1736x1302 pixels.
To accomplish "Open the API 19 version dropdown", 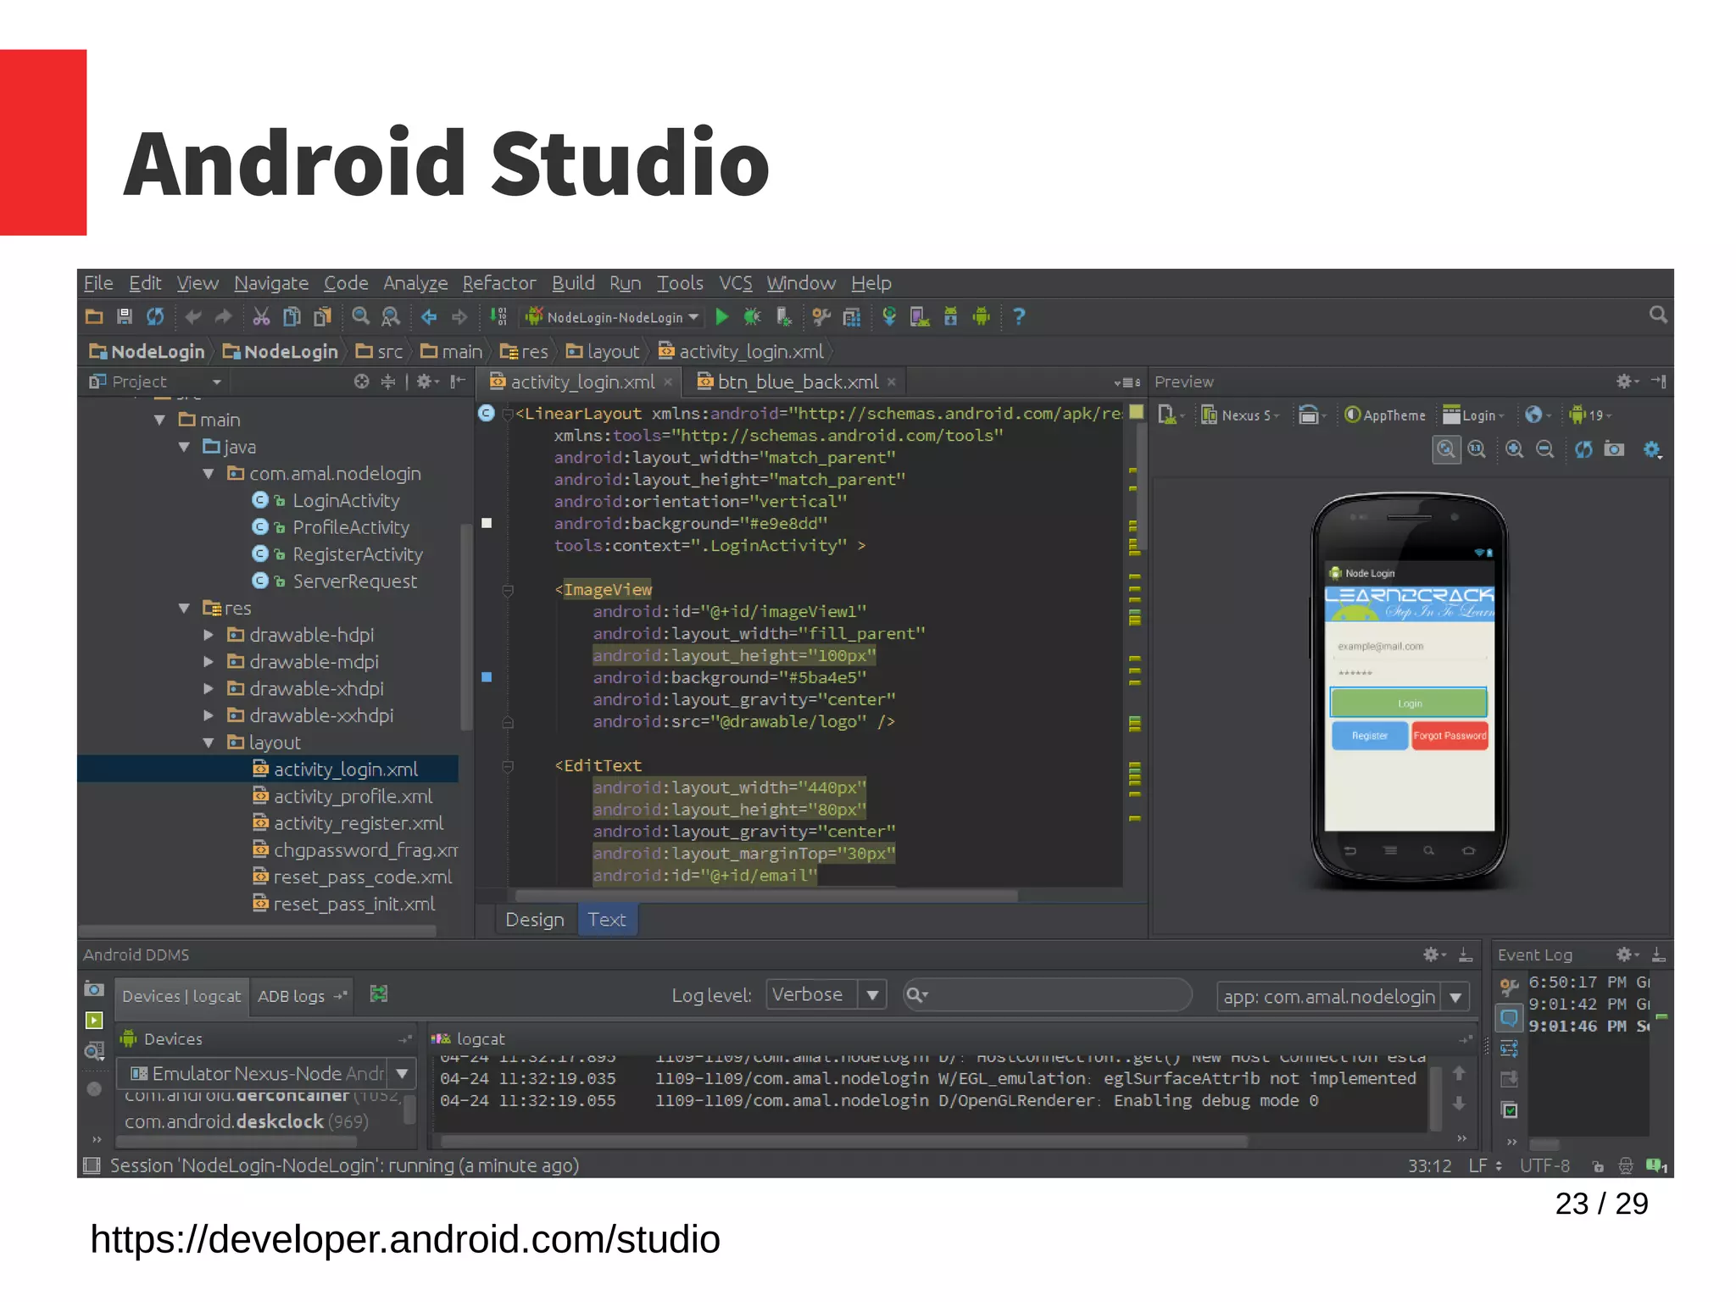I will 1590,415.
